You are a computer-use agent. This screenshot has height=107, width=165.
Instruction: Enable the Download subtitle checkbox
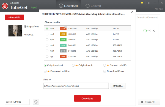click(x=45, y=71)
